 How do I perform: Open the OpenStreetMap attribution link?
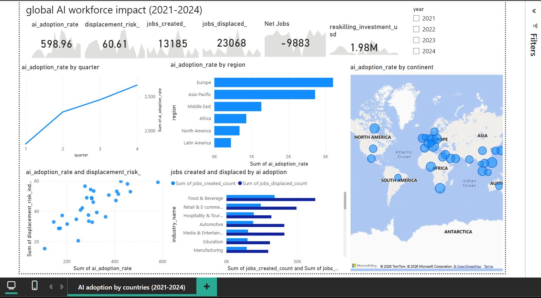tap(468, 267)
